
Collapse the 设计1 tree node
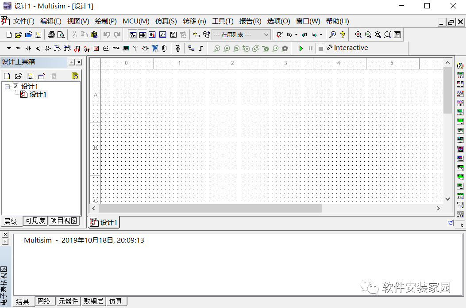click(6, 86)
